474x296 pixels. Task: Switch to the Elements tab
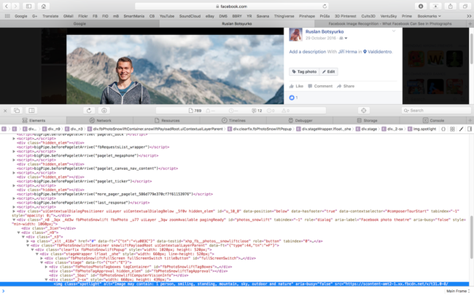pyautogui.click(x=34, y=120)
